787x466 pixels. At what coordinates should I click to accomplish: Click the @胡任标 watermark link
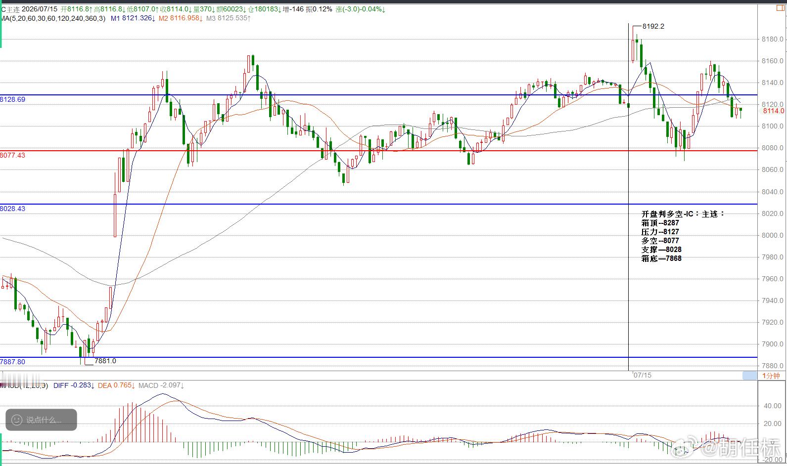pyautogui.click(x=740, y=449)
